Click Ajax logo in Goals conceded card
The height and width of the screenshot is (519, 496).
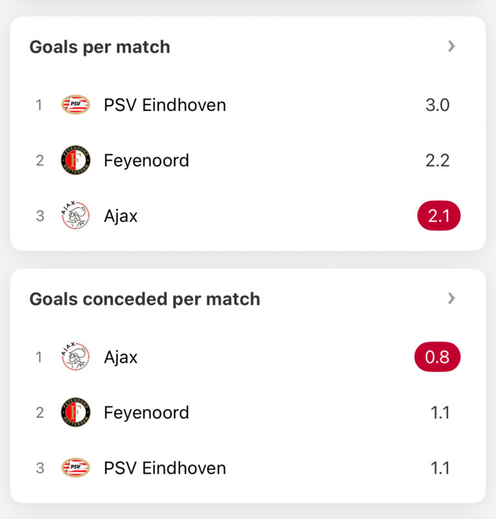(76, 357)
